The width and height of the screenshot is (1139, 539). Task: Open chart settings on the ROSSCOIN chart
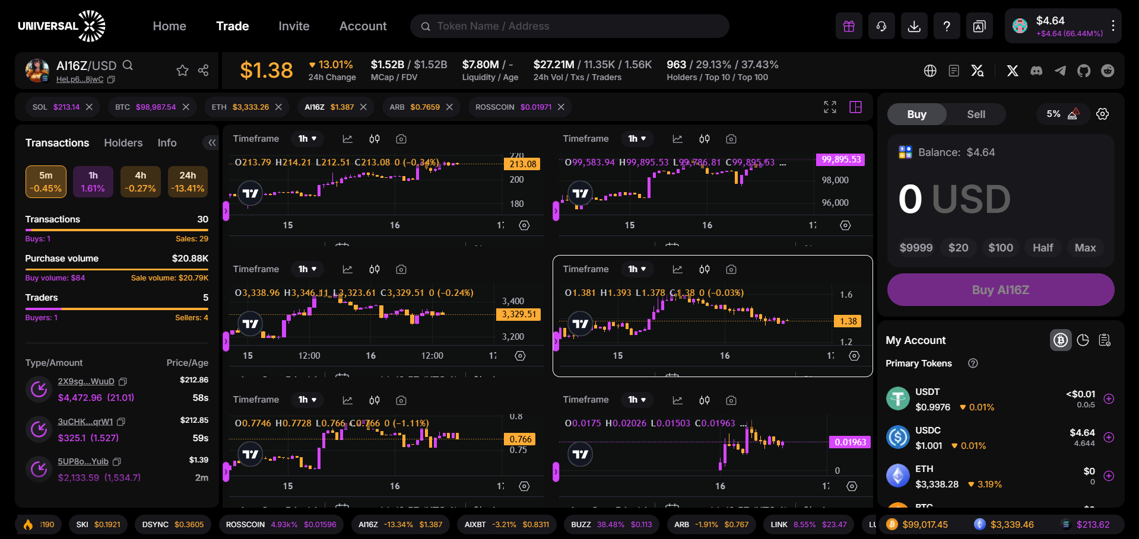[x=852, y=486]
